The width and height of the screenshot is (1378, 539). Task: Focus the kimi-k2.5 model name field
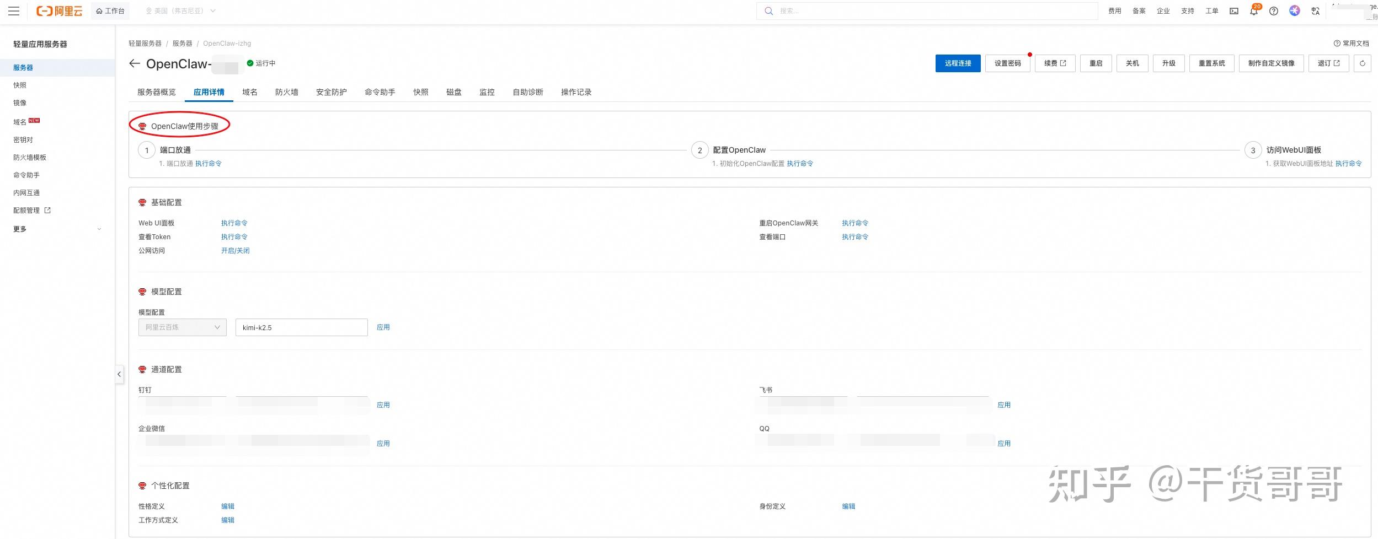302,327
